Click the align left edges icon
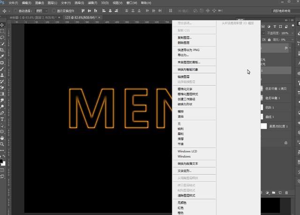The height and width of the screenshot is (215, 300). tap(104, 11)
